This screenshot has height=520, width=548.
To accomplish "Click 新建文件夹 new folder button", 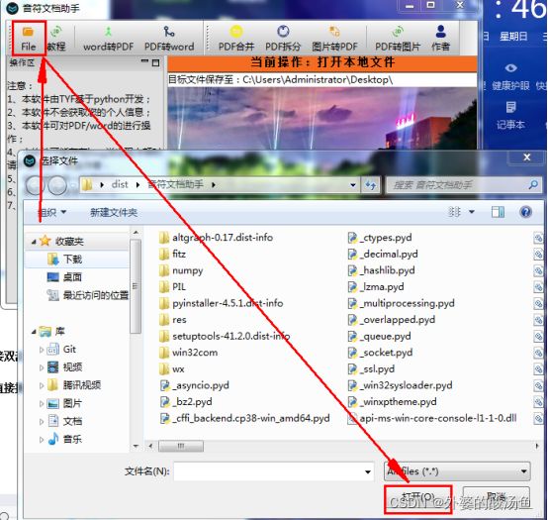I will (x=114, y=212).
